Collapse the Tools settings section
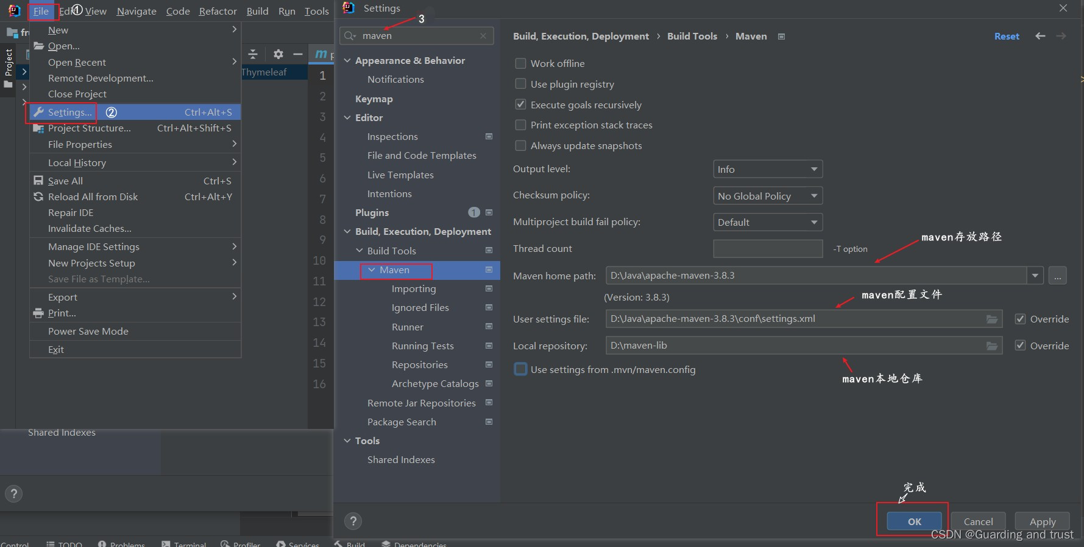The image size is (1084, 547). pyautogui.click(x=347, y=441)
